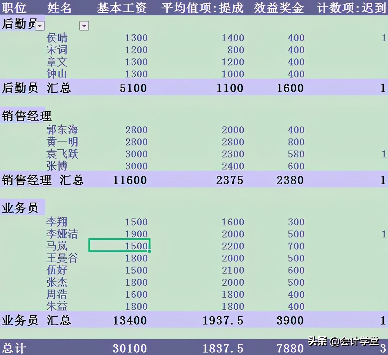The width and height of the screenshot is (388, 355).
Task: Click the 基本工资 column header
Action: point(121,8)
